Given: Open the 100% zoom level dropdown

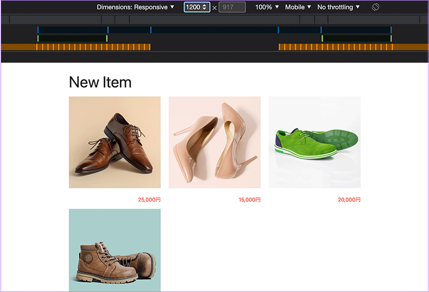Looking at the screenshot, I should click(267, 7).
